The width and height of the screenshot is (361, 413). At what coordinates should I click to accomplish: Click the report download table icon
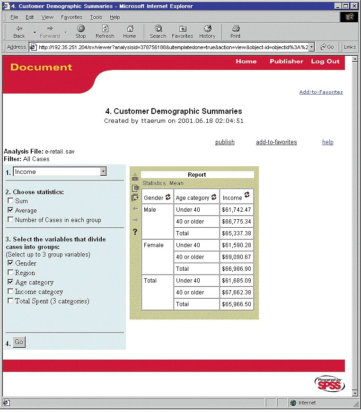pos(135,177)
